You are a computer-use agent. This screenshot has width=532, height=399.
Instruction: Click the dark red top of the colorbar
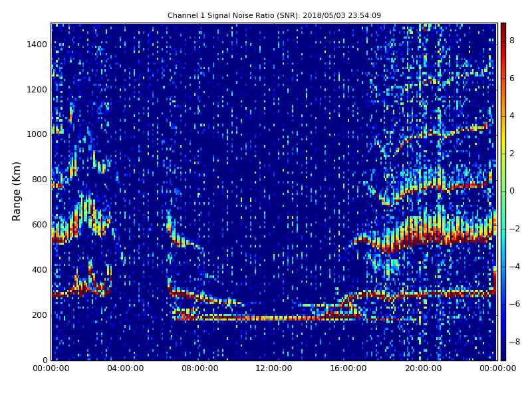(503, 27)
